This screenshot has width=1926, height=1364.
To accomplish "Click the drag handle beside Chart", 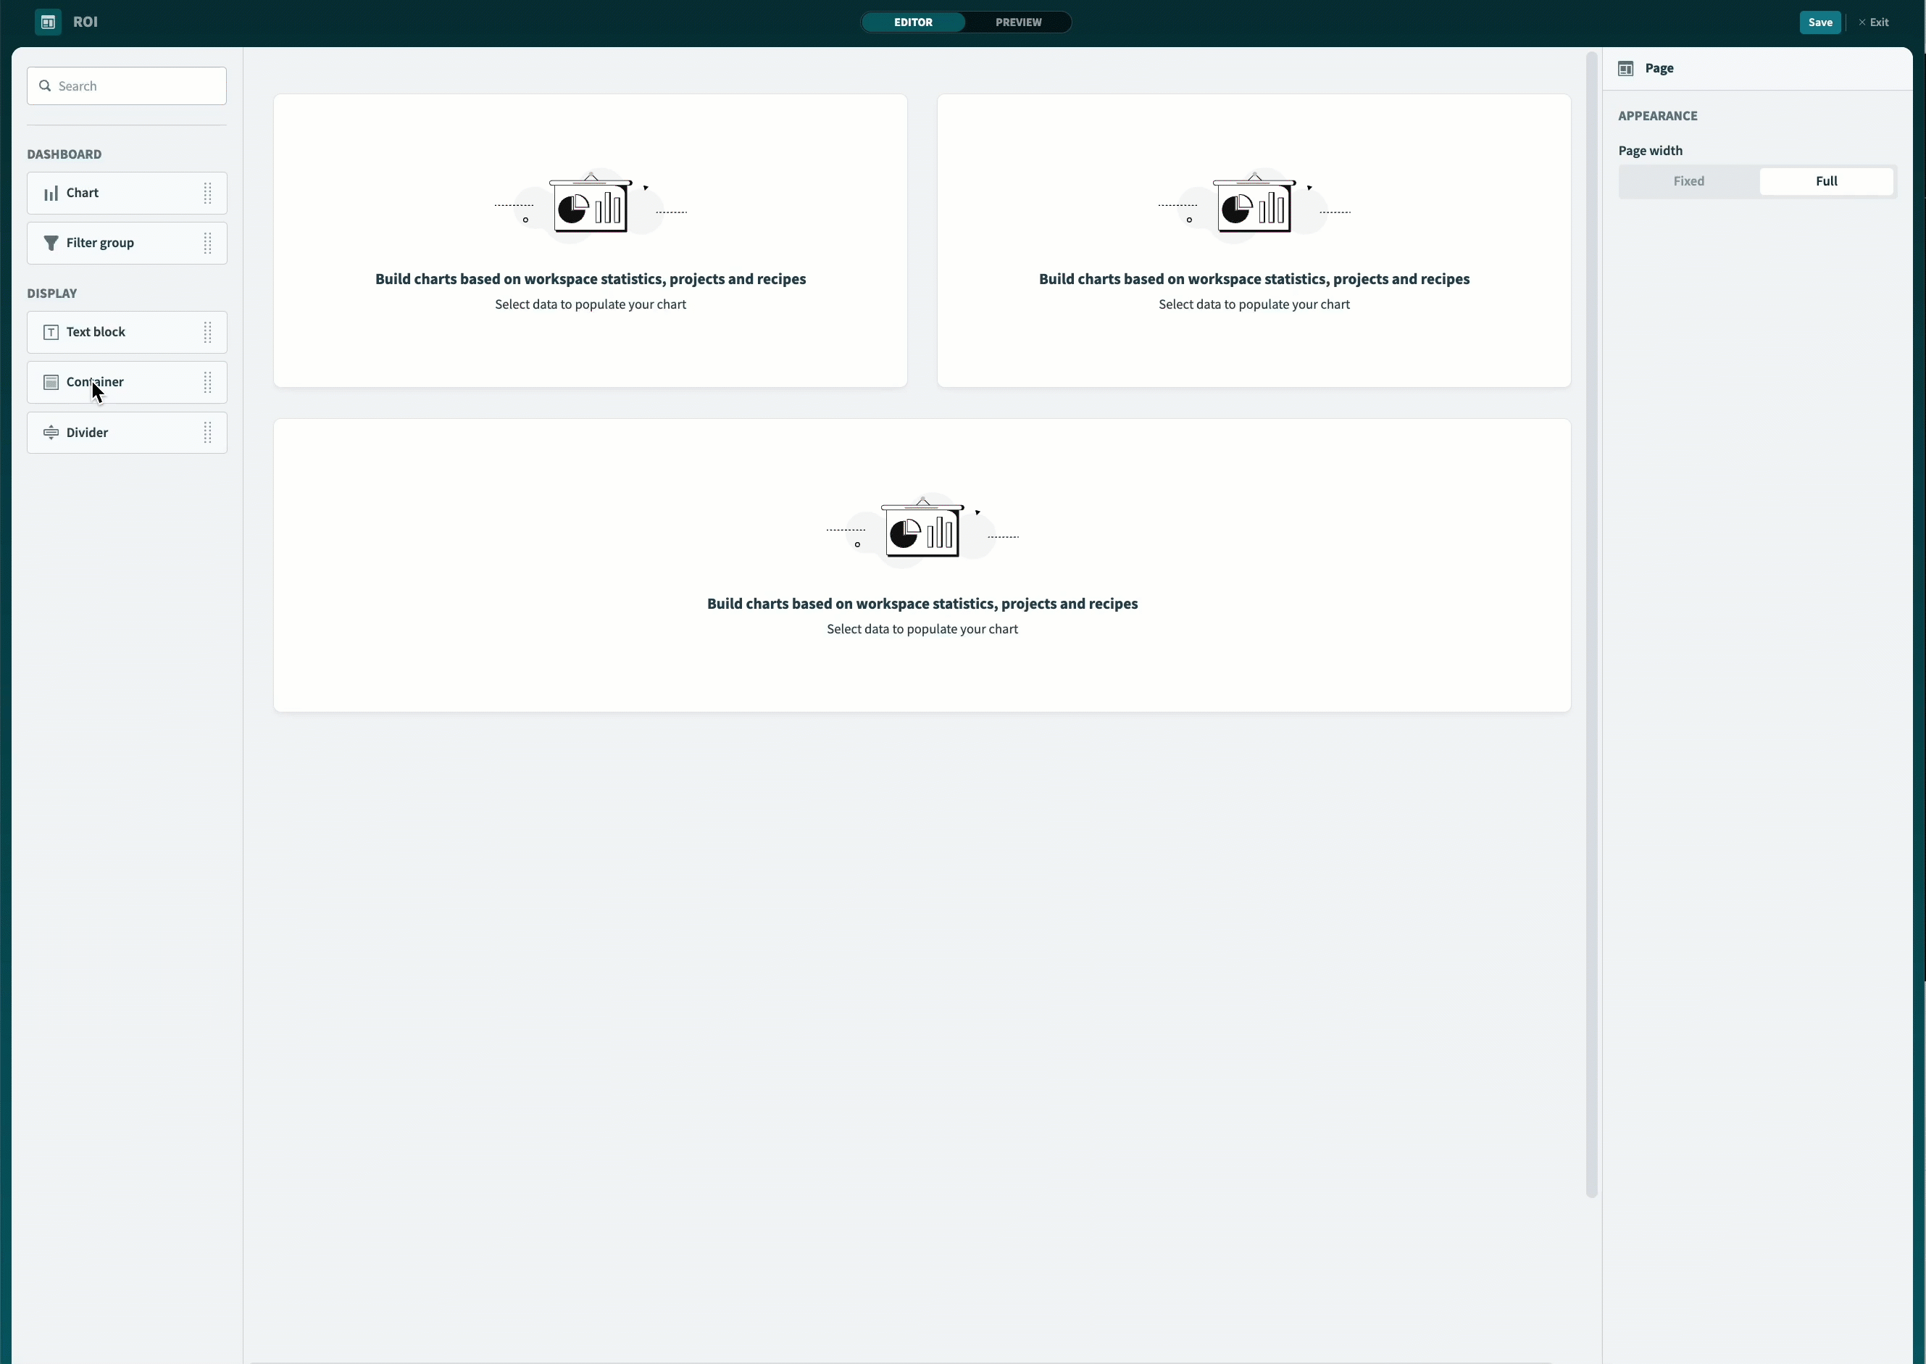I will pos(208,192).
